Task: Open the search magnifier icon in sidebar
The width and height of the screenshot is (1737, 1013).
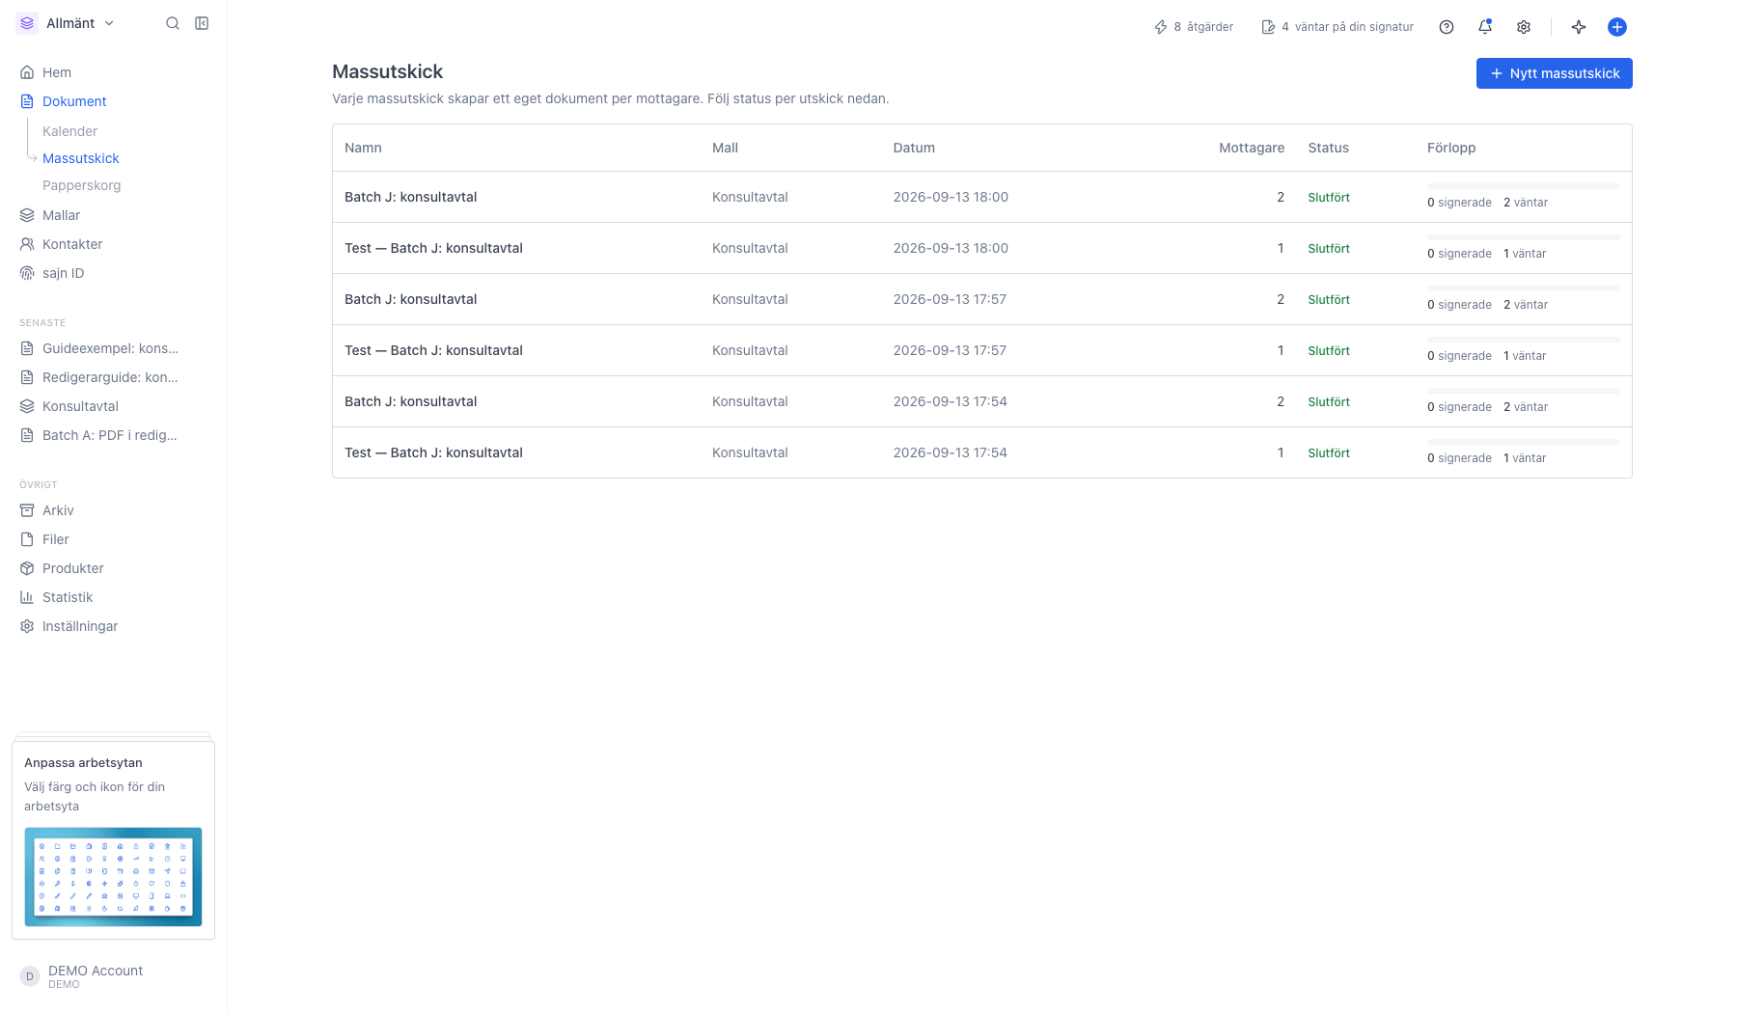Action: (173, 23)
